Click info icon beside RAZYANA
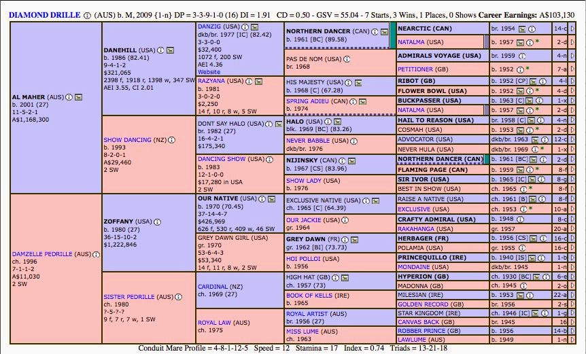Image resolution: width=586 pixels, height=354 pixels. click(x=249, y=81)
